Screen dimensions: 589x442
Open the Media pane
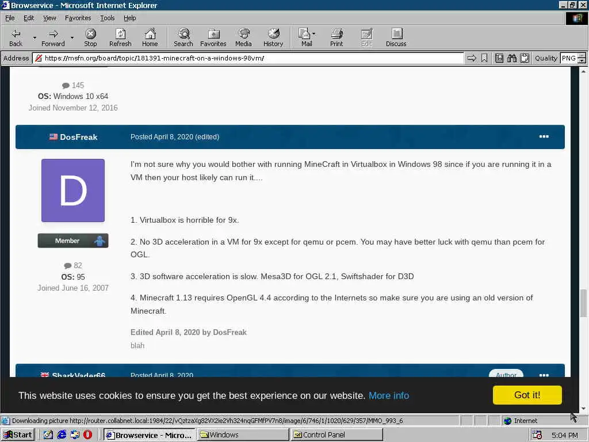pyautogui.click(x=243, y=37)
